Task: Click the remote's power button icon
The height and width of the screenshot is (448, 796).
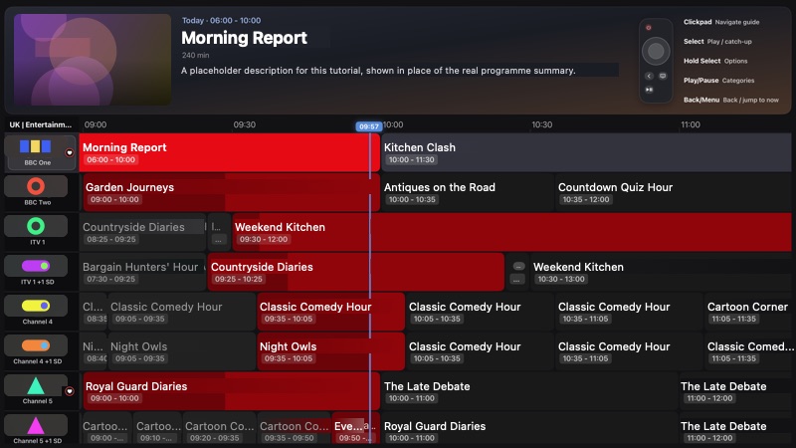Action: [649, 28]
